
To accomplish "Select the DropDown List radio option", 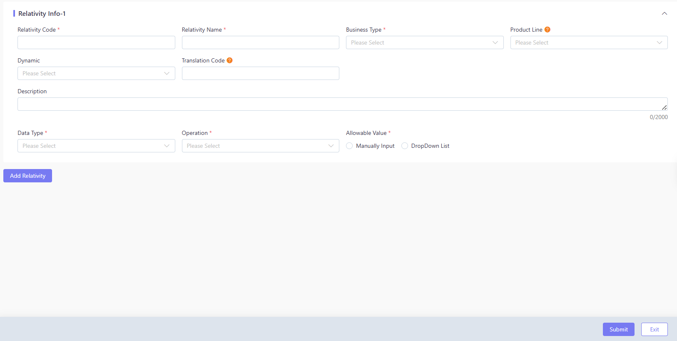I will (x=405, y=146).
